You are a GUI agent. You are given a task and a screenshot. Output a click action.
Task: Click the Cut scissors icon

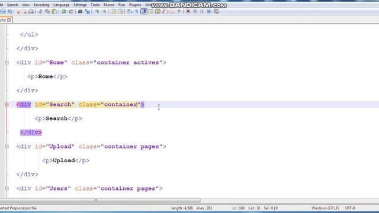[x=40, y=11]
